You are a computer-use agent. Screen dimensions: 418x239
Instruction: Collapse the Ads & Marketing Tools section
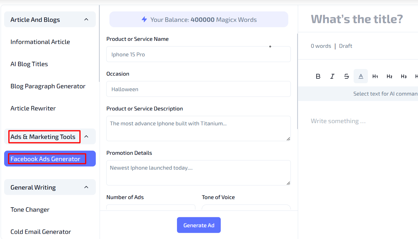(x=50, y=137)
